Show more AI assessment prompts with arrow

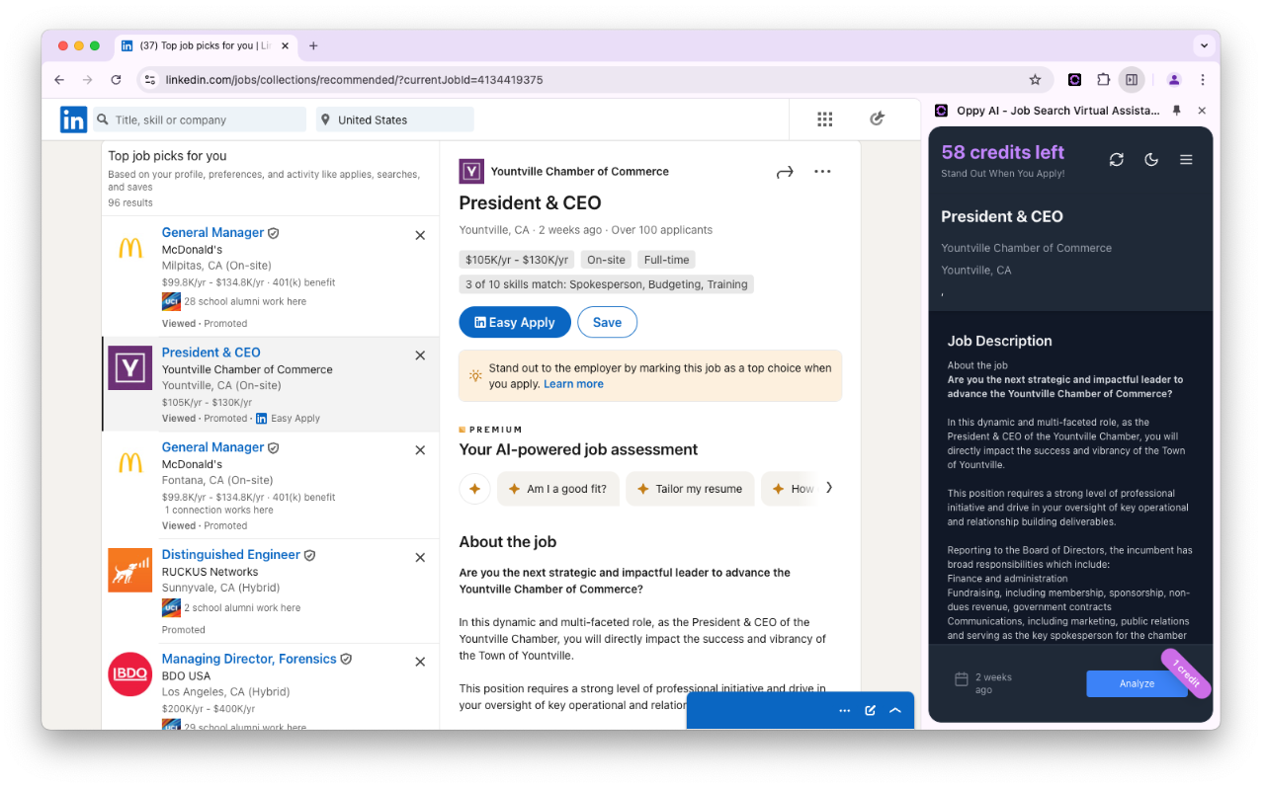pyautogui.click(x=829, y=487)
